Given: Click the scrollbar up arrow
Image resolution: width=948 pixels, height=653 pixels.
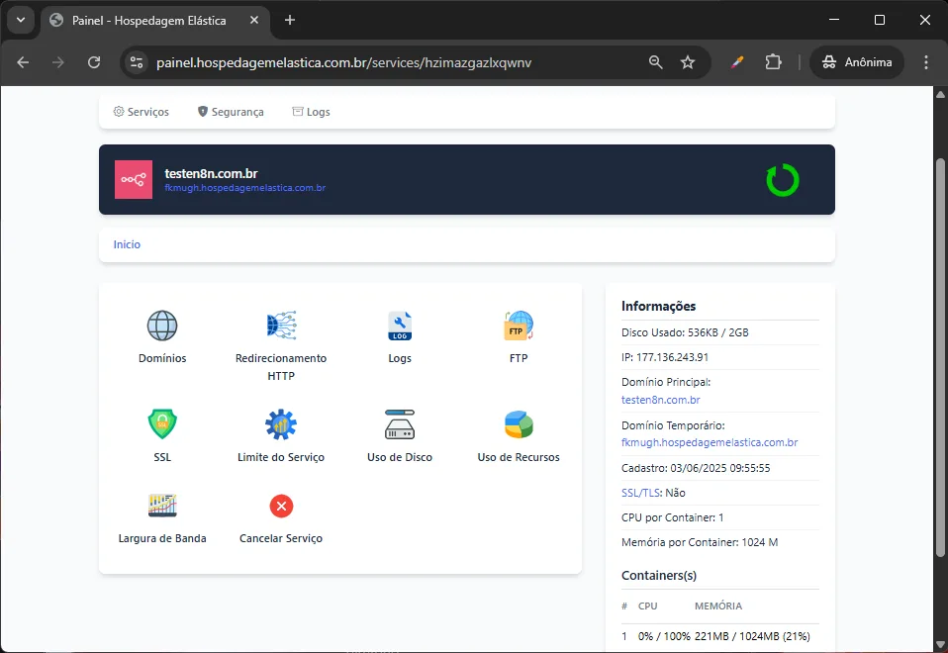Looking at the screenshot, I should [940, 94].
